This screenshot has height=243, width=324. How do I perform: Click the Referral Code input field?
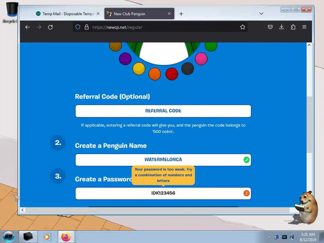163,111
